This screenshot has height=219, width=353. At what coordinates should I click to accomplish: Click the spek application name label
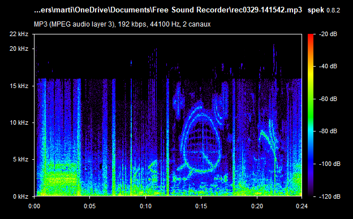pyautogui.click(x=316, y=10)
